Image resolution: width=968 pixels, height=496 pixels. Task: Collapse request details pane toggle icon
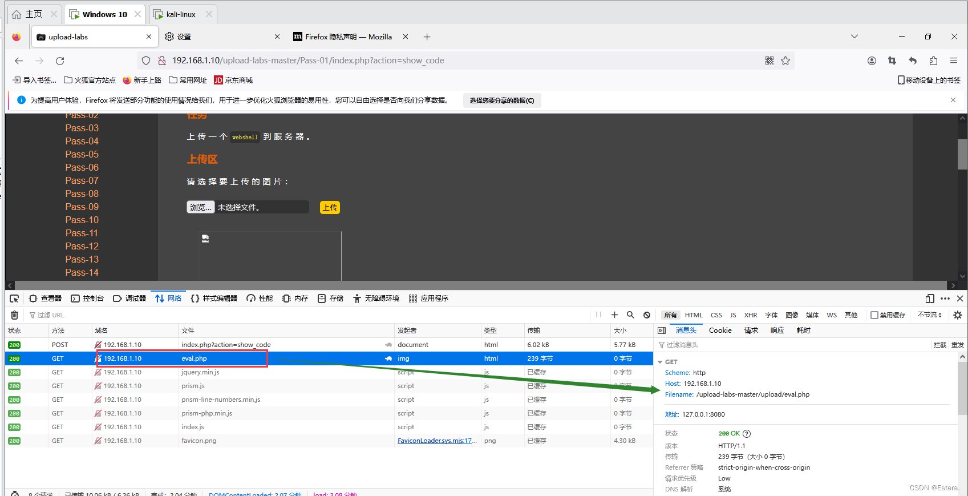click(662, 330)
